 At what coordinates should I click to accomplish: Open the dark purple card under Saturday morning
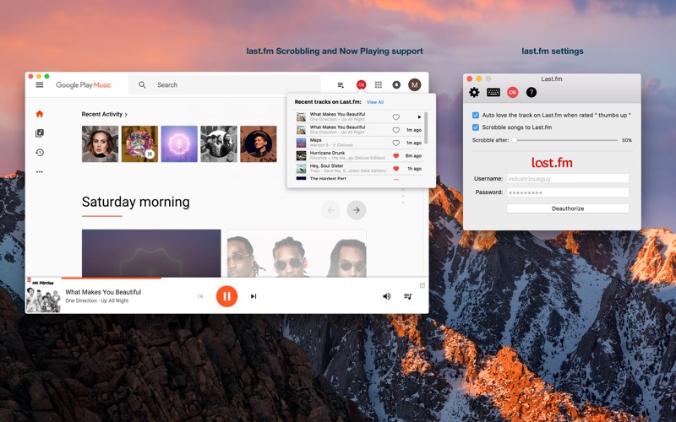(151, 253)
